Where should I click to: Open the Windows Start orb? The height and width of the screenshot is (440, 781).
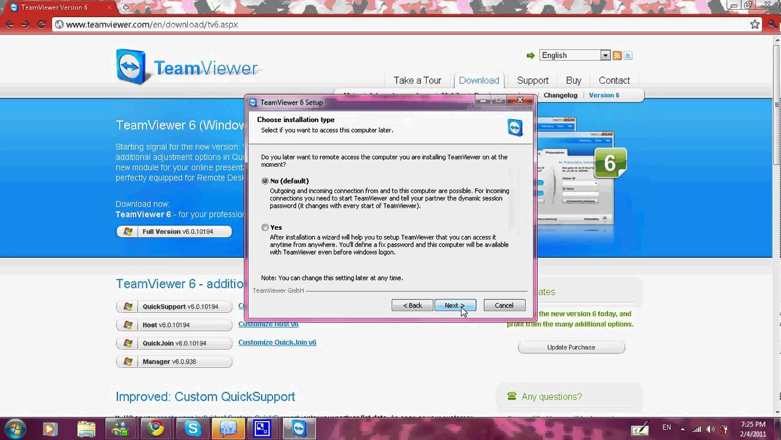click(x=15, y=428)
